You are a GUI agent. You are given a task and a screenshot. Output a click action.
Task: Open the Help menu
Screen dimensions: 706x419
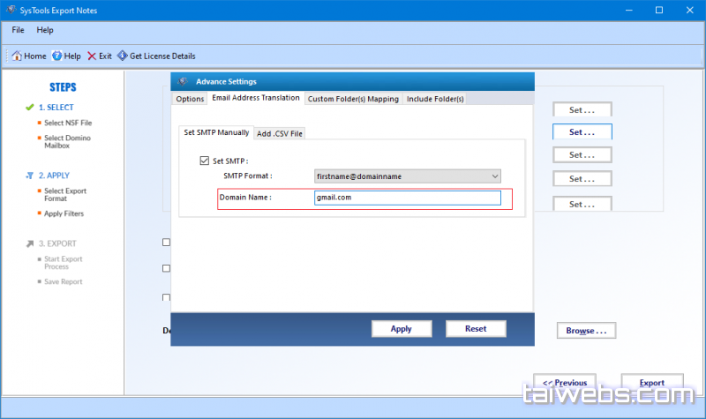pos(45,30)
